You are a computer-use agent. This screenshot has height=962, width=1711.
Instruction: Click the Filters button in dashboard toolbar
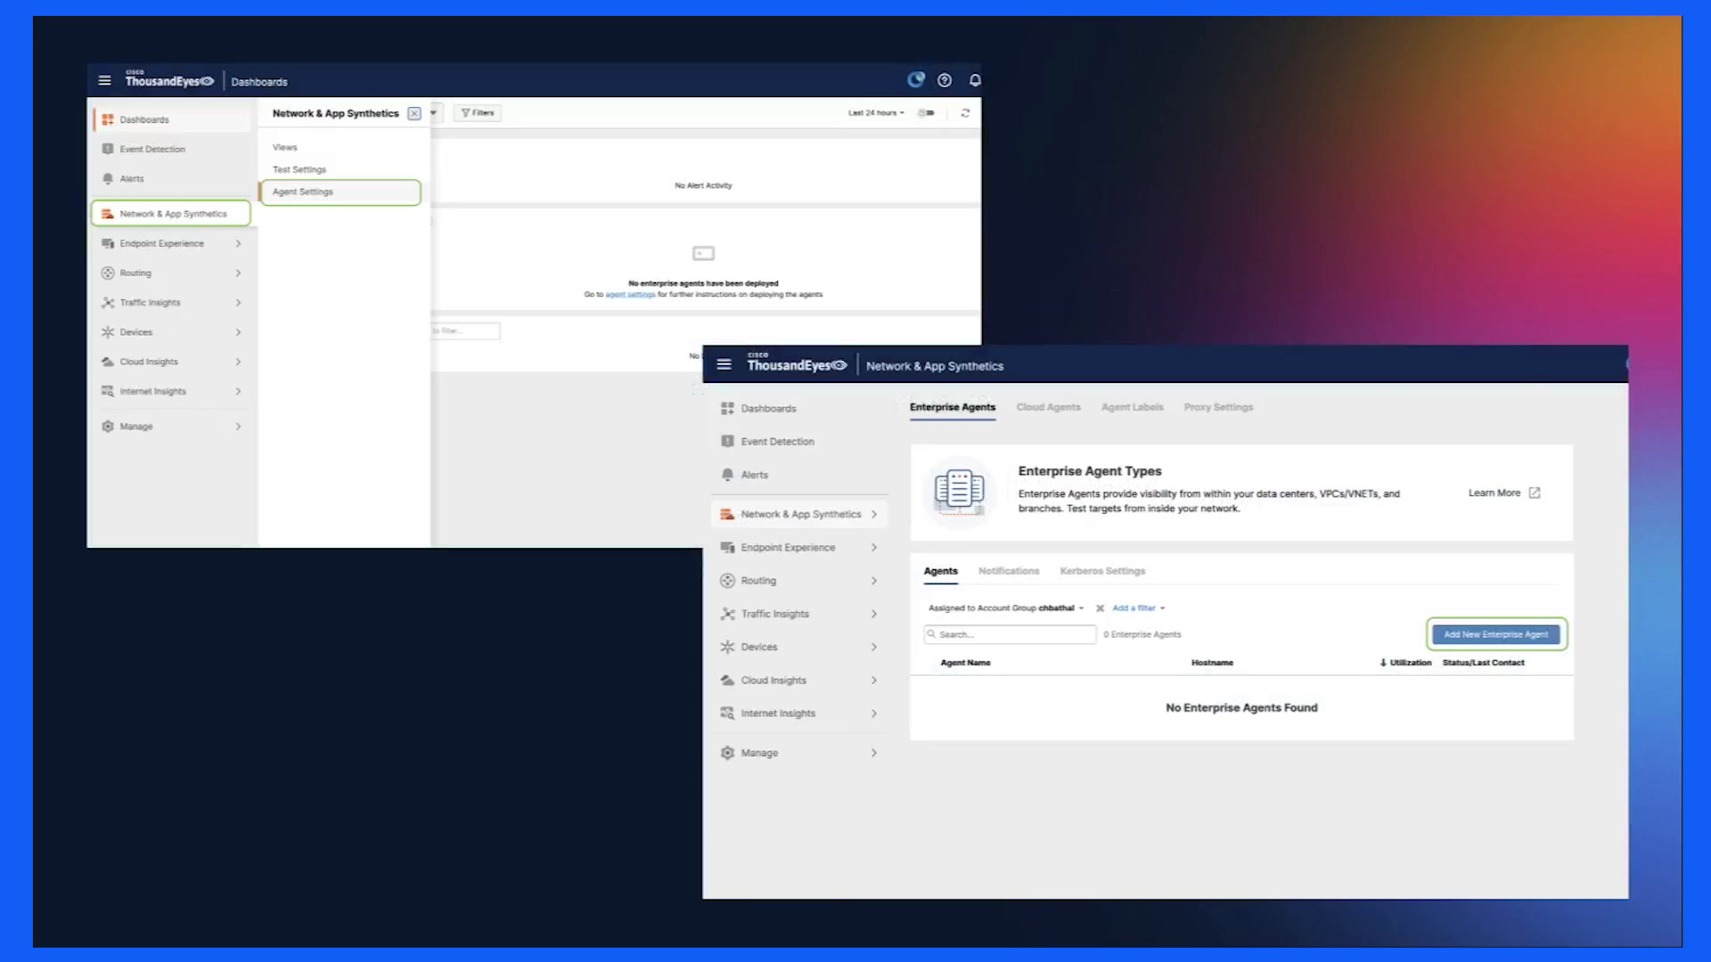point(478,113)
